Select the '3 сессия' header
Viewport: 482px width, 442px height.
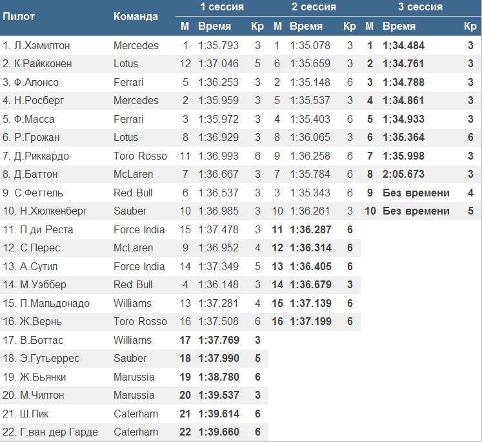click(x=420, y=7)
